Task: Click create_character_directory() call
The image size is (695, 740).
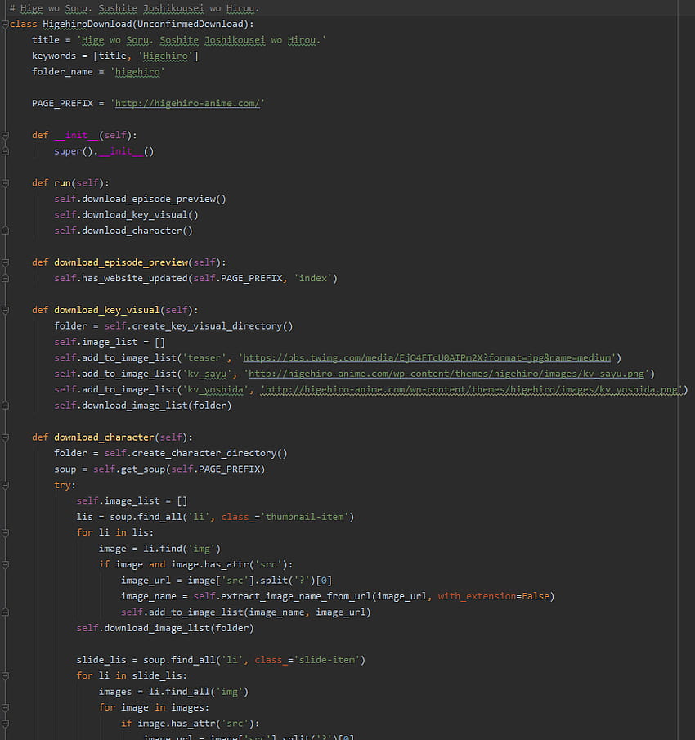Action: coord(209,453)
